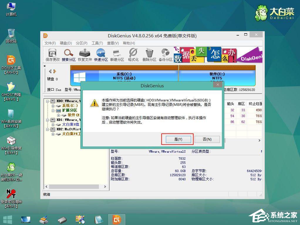
Task: Select the 备份分区 backup partition icon
Action: pyautogui.click(x=165, y=54)
